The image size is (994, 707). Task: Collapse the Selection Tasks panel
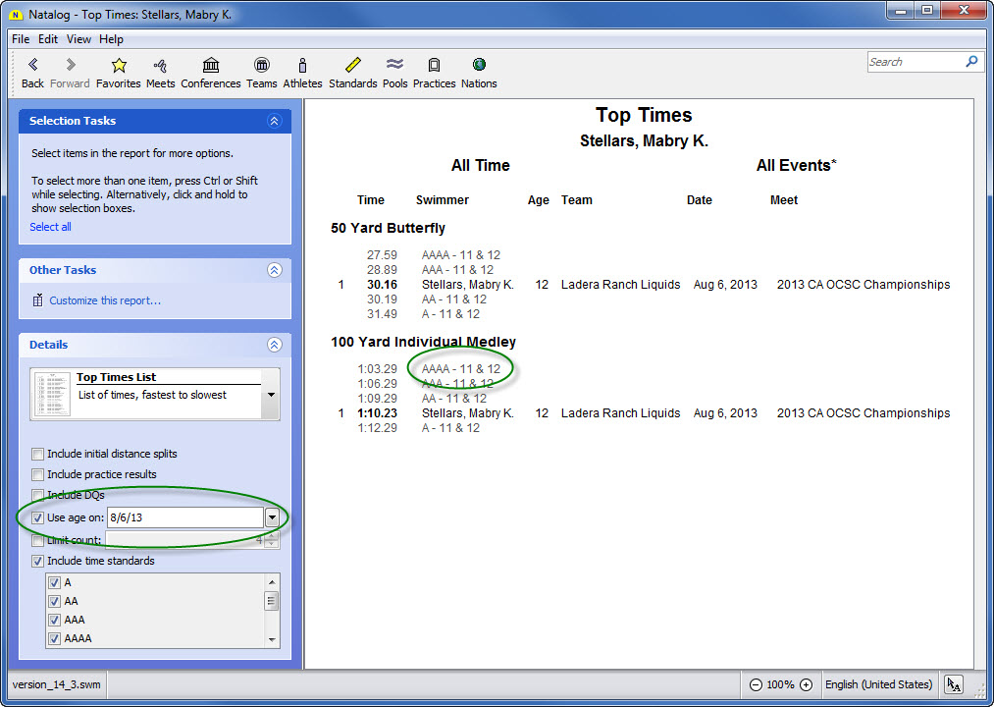point(274,121)
